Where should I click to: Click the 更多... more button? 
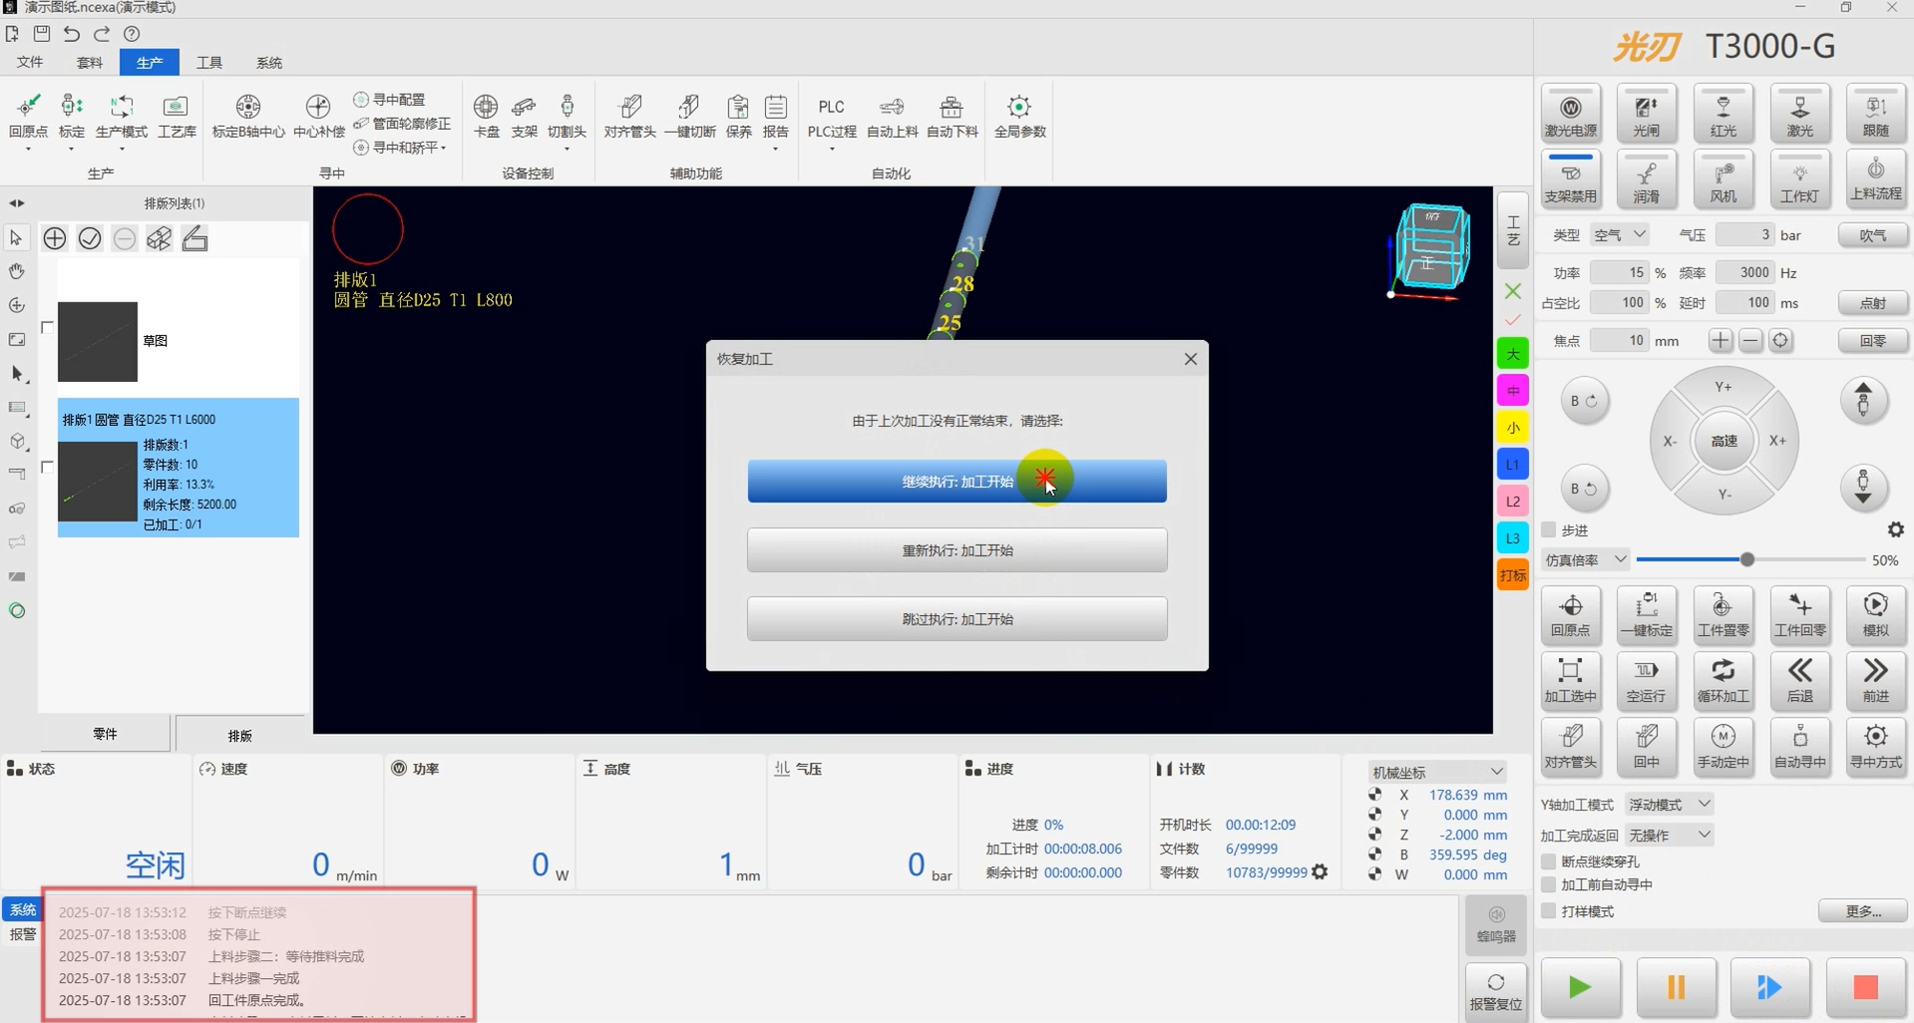[x=1862, y=911]
